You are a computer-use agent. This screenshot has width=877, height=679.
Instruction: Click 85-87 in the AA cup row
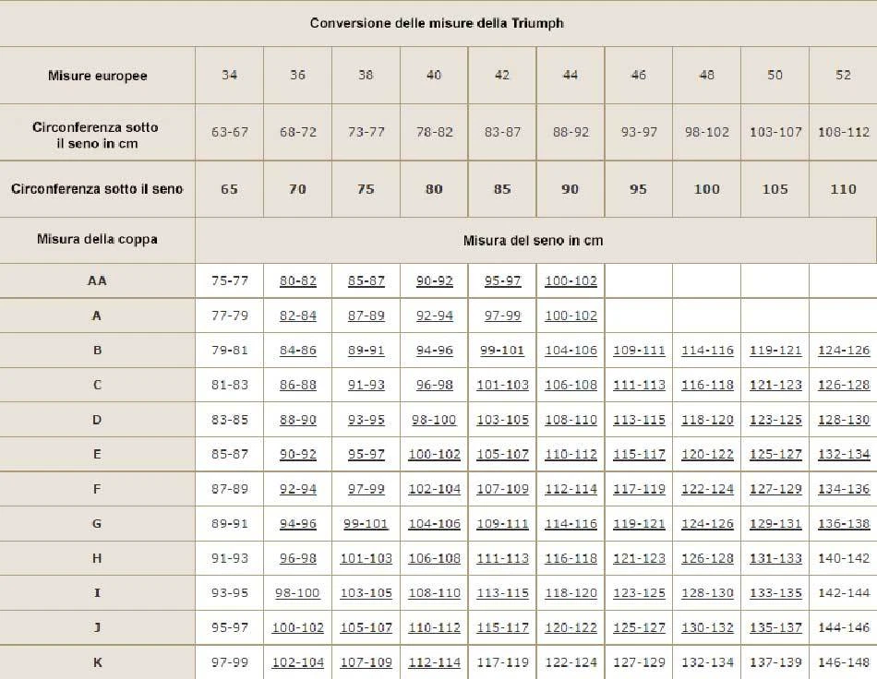click(366, 280)
